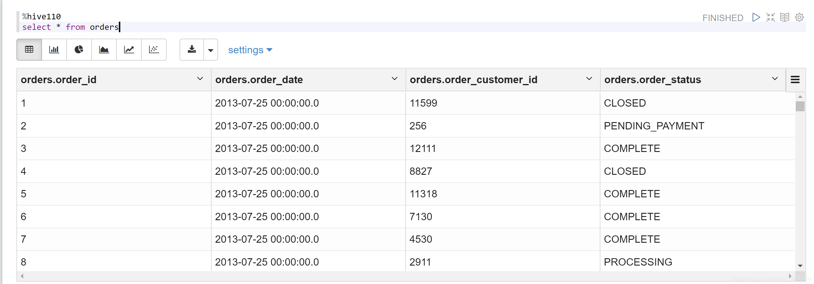
Task: Open download format dropdown arrow
Action: 211,49
